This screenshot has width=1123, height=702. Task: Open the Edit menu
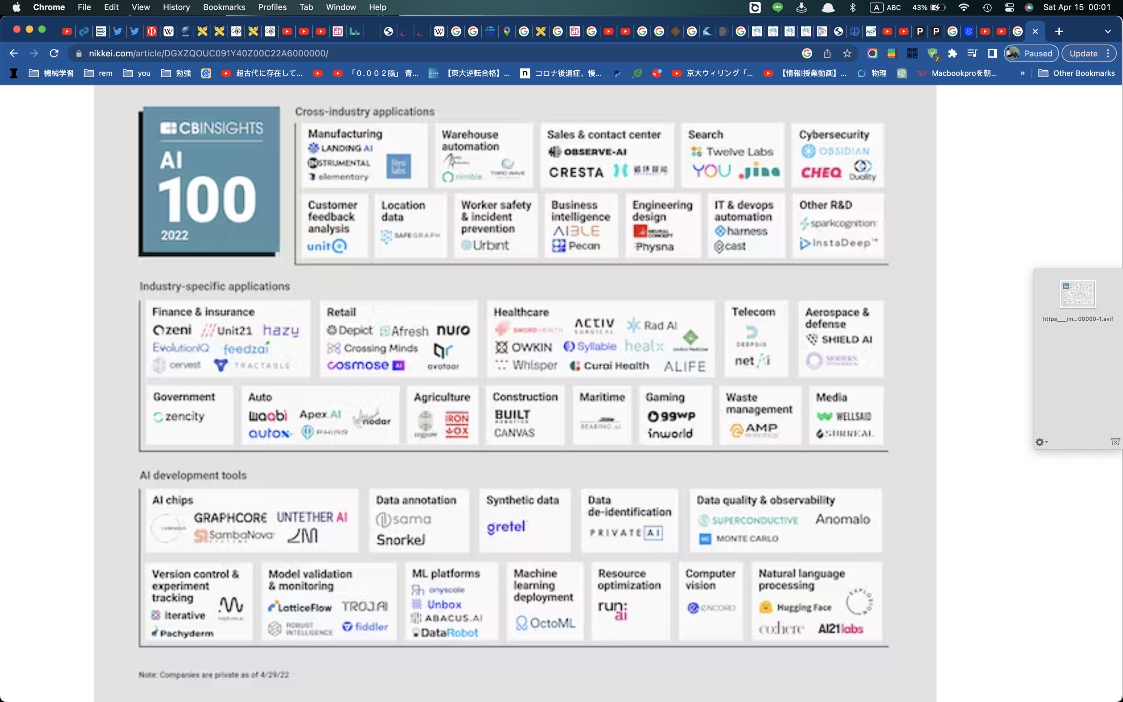111,7
